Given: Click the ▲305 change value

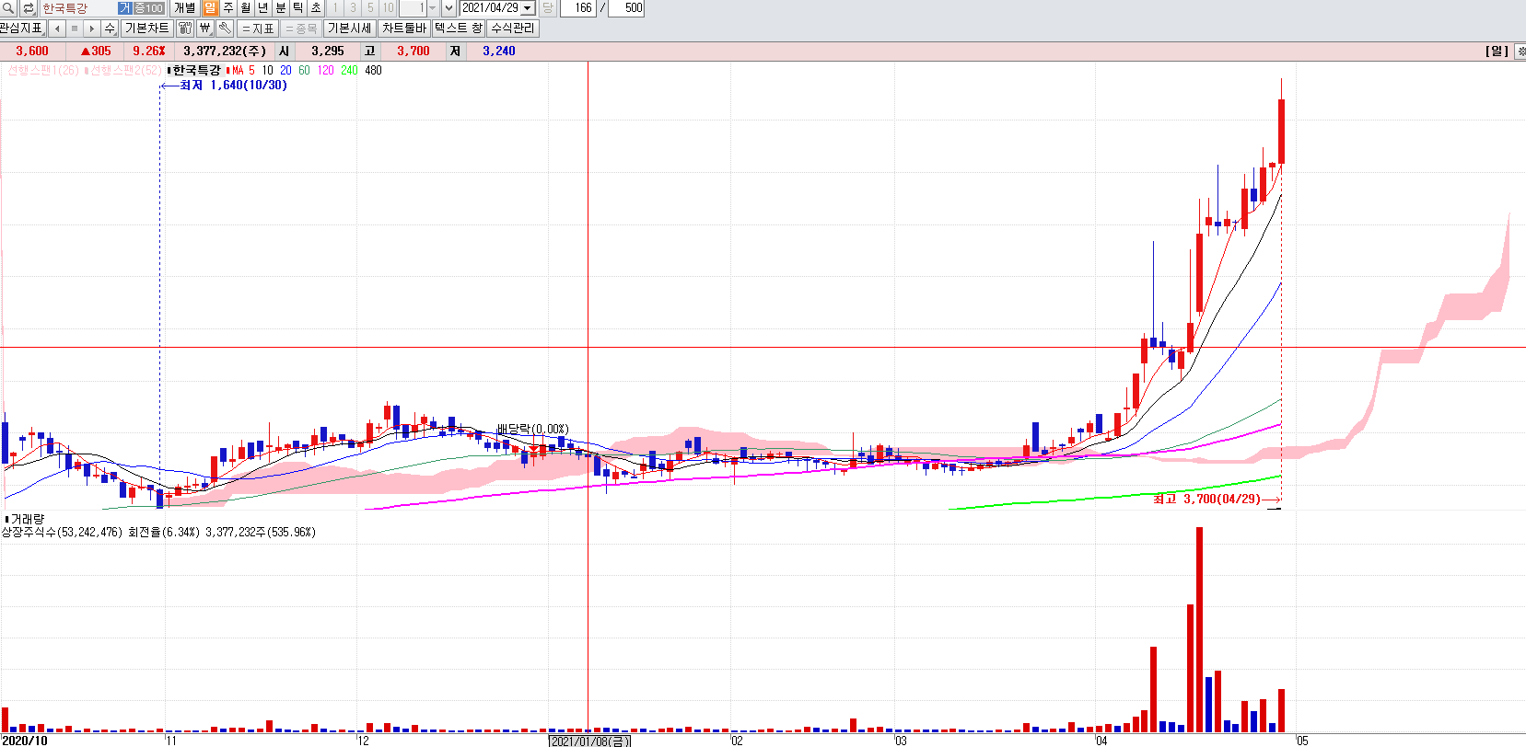Looking at the screenshot, I should click(96, 51).
